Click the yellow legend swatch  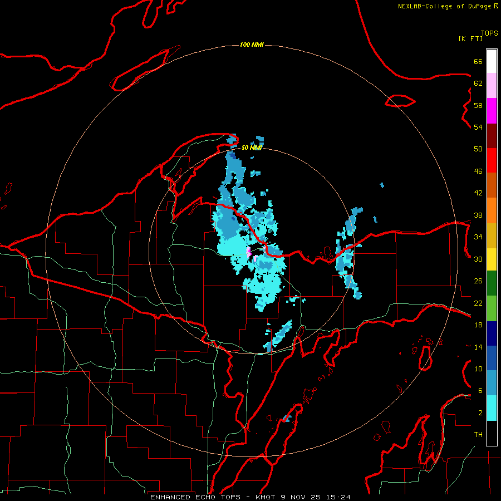click(492, 259)
